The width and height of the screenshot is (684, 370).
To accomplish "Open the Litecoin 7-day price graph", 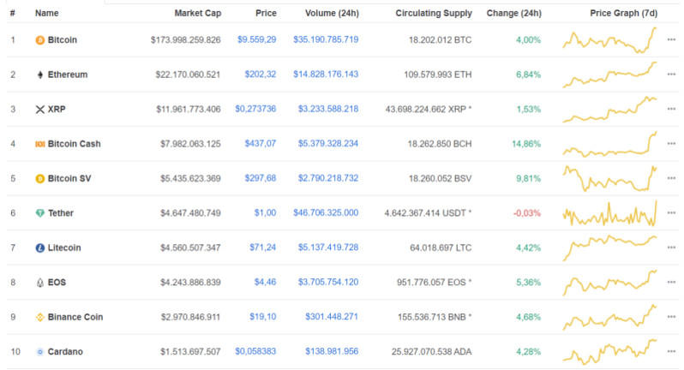I will tap(609, 248).
